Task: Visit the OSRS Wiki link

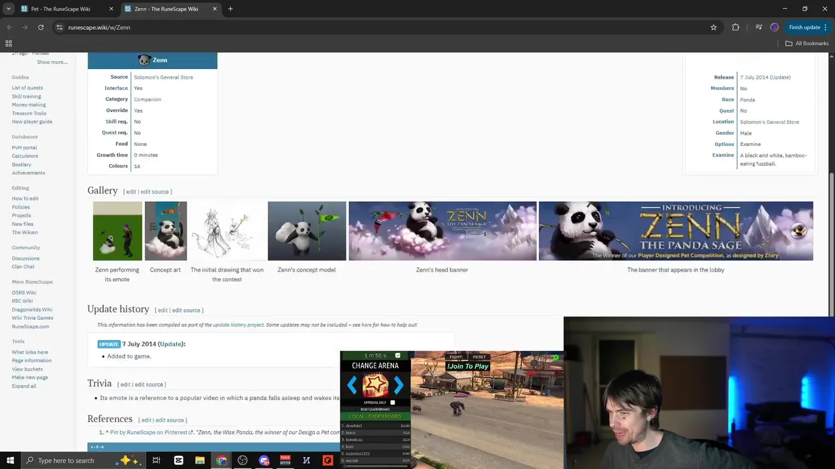Action: 23,292
